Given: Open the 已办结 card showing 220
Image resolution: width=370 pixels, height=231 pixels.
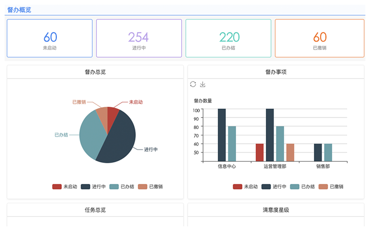Looking at the screenshot, I should [228, 38].
